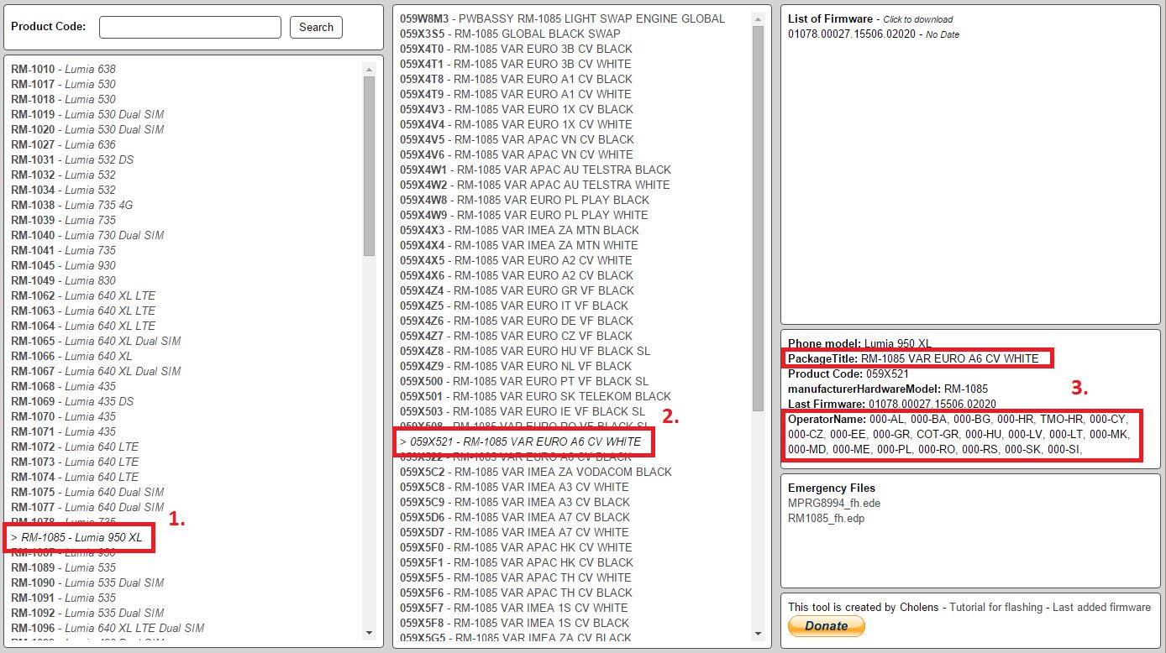Choose 059X5F8 VAR IMEA 1S CV BLACK
Image resolution: width=1166 pixels, height=653 pixels.
514,623
